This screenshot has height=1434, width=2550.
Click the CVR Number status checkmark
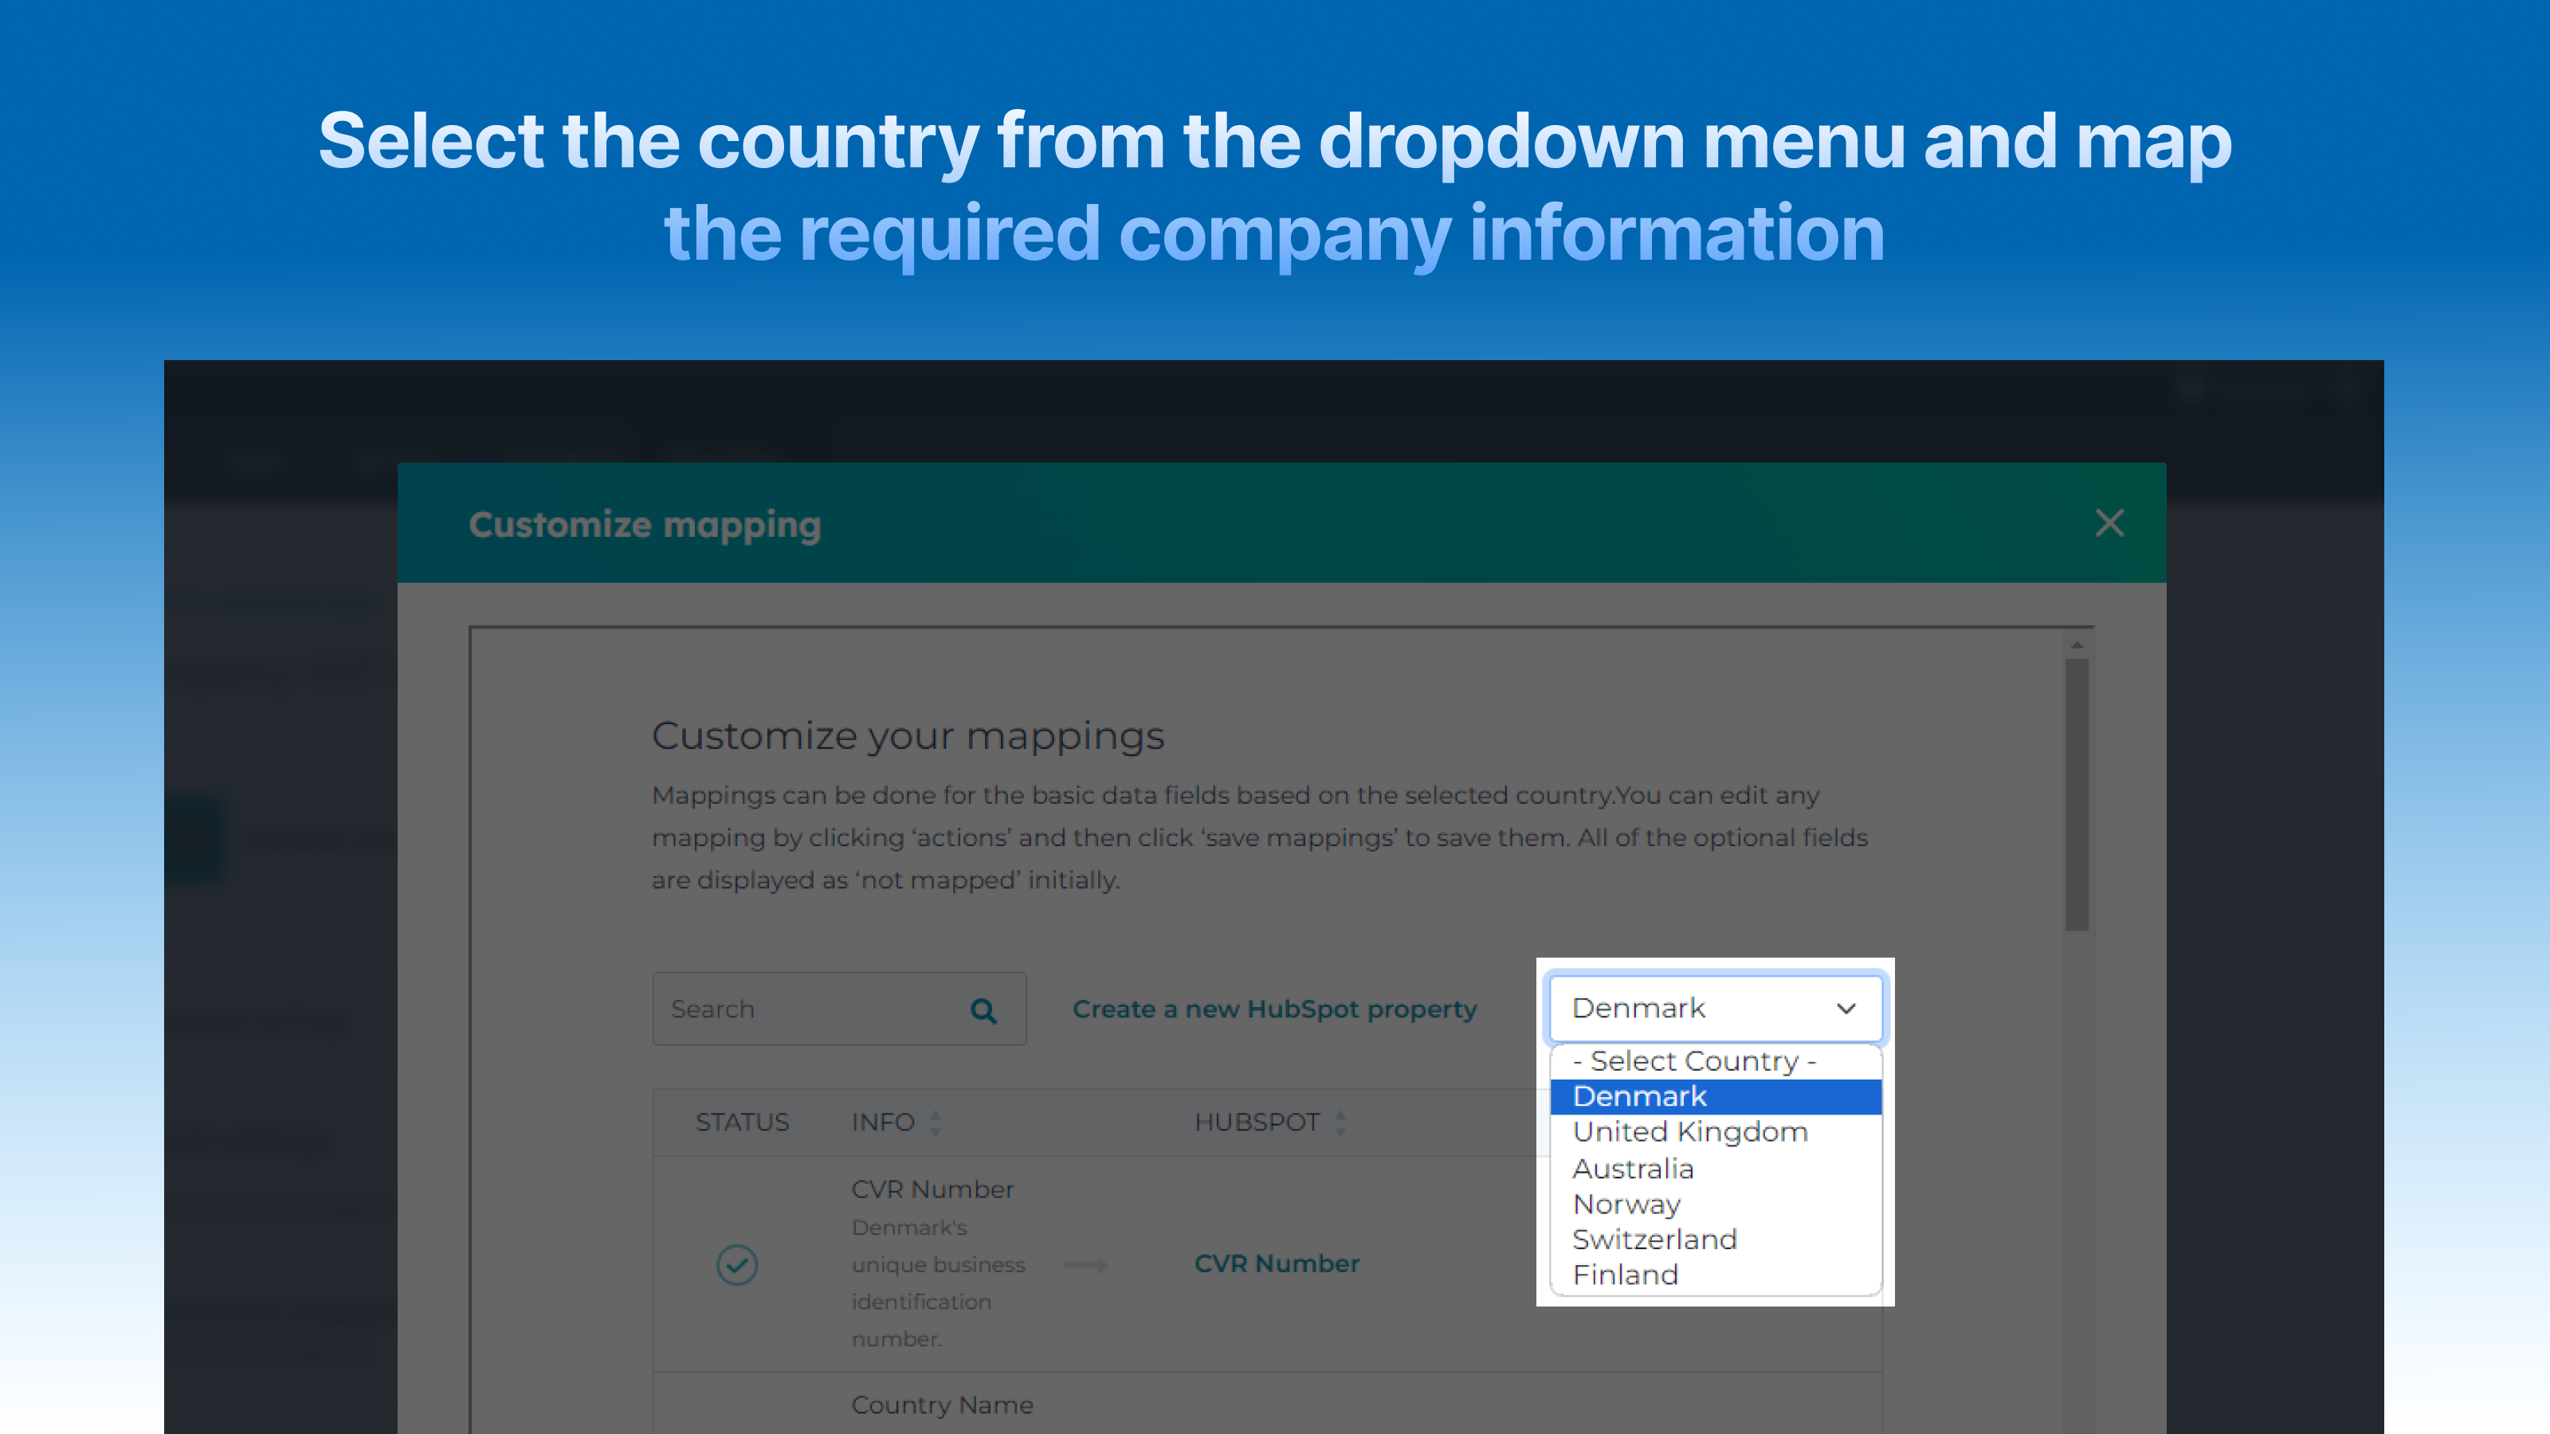(x=736, y=1264)
